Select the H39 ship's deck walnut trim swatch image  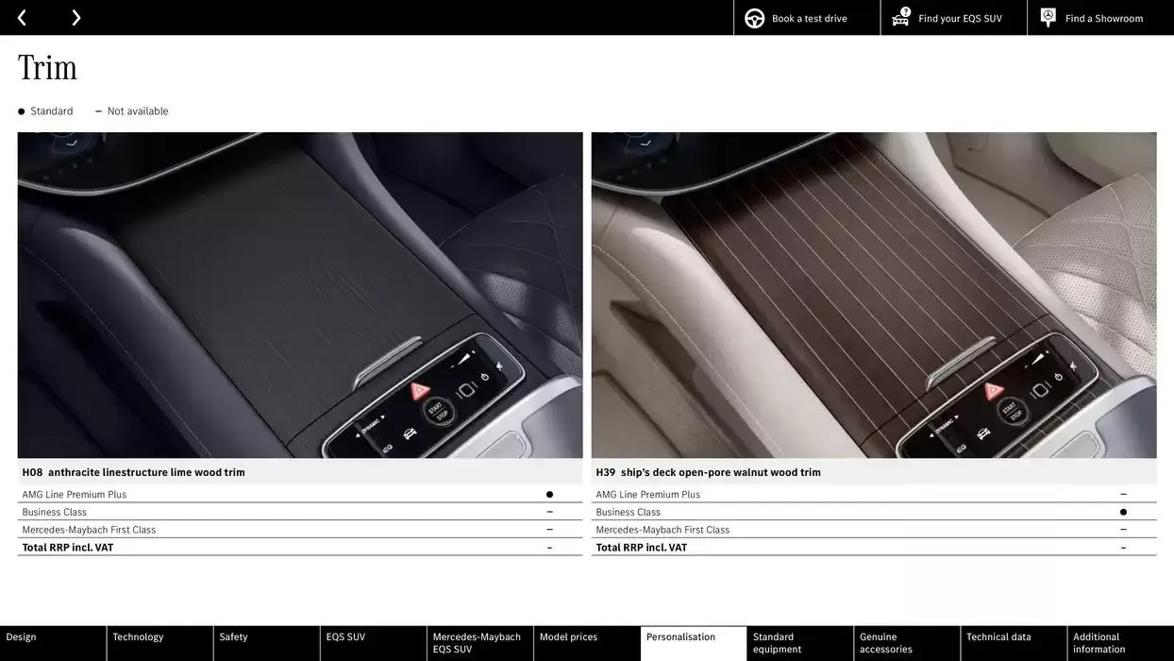click(x=874, y=293)
